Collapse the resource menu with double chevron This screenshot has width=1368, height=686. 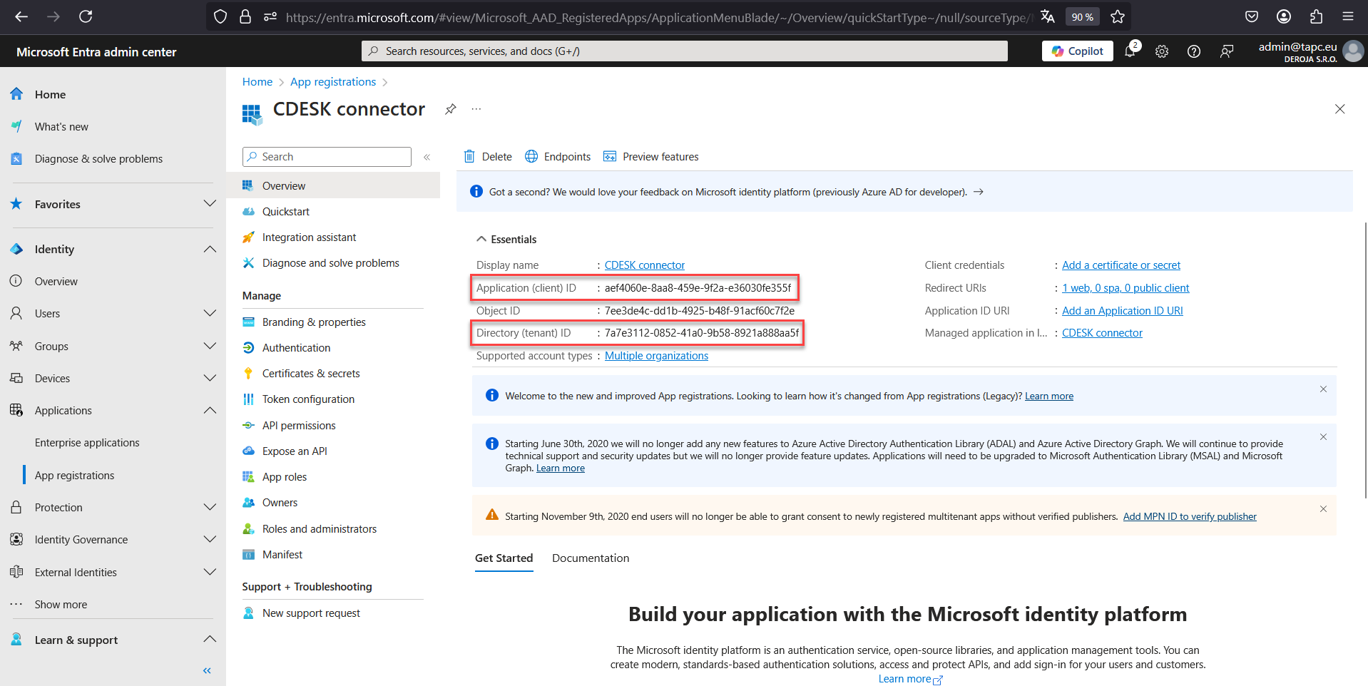(x=427, y=157)
